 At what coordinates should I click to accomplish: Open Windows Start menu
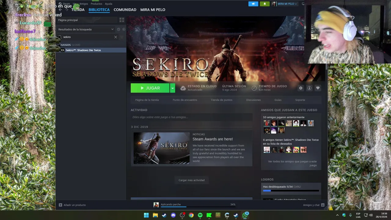pos(146,215)
